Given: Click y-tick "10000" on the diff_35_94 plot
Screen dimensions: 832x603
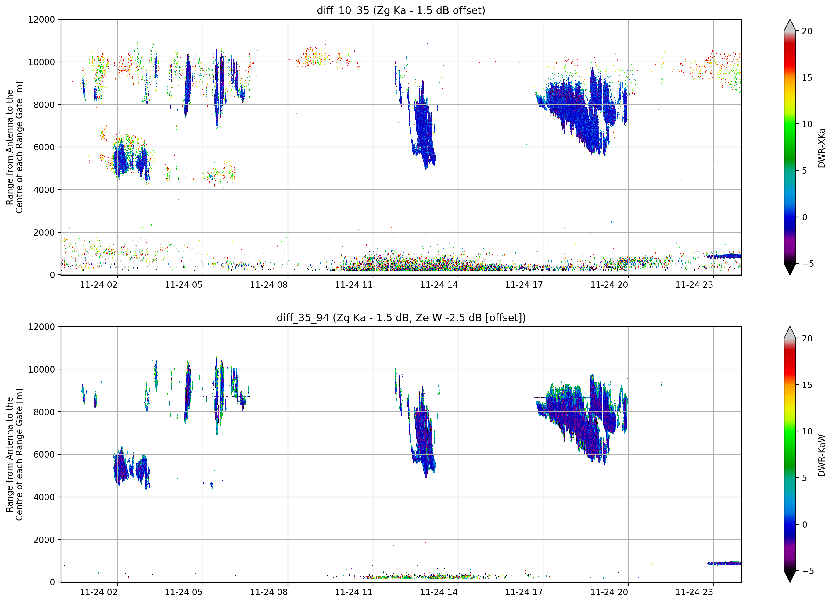Looking at the screenshot, I should point(41,370).
